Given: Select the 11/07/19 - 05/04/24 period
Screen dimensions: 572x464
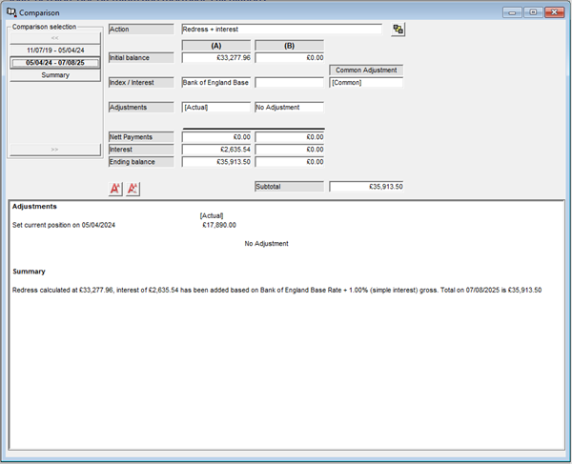Looking at the screenshot, I should [x=55, y=50].
